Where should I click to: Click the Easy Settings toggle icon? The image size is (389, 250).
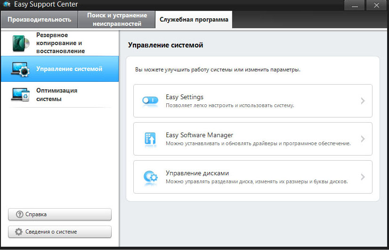(150, 100)
